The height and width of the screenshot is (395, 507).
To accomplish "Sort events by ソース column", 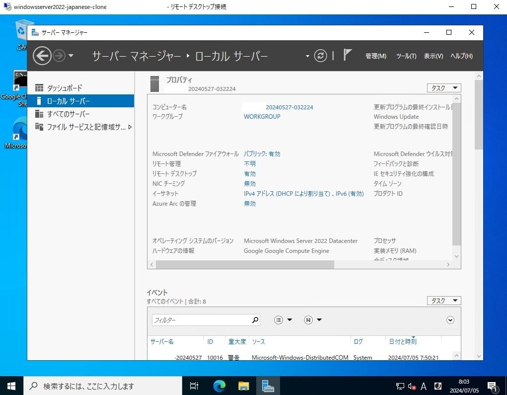I will tap(258, 342).
